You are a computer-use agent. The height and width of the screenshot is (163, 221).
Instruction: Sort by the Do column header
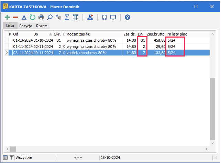click(x=36, y=34)
